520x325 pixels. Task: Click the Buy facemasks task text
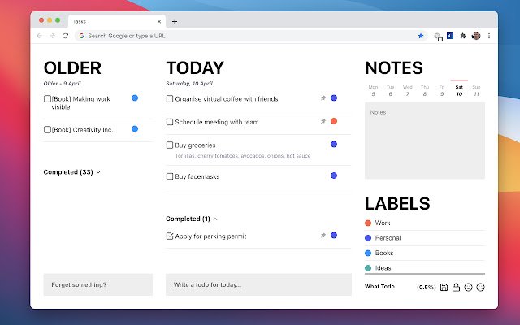[197, 176]
